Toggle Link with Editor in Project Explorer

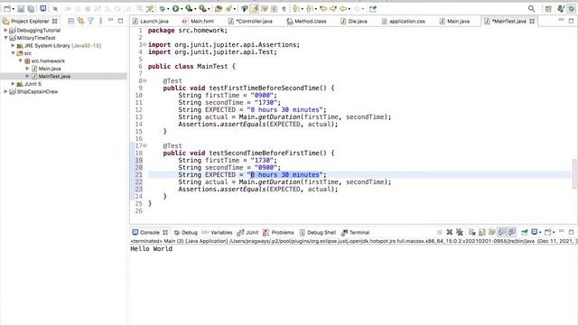[x=80, y=22]
